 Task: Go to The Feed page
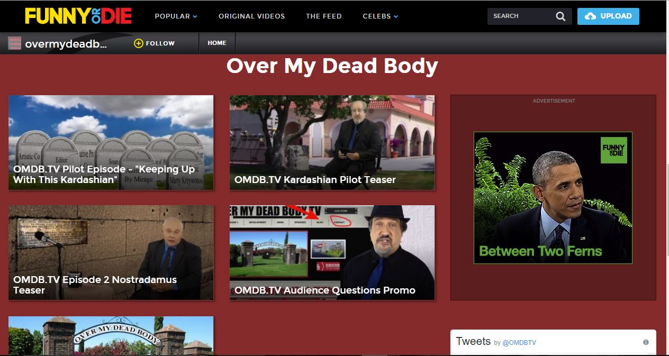point(323,16)
